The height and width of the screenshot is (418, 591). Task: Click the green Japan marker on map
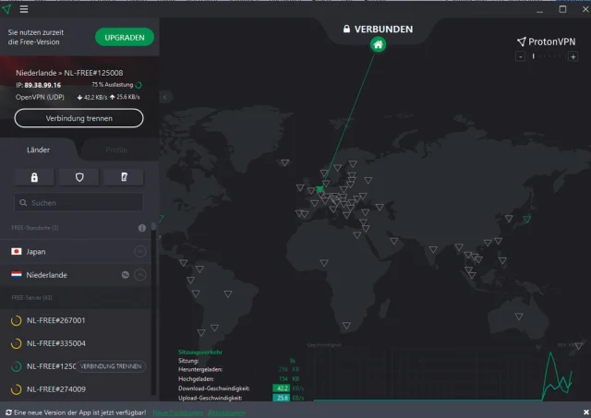(x=527, y=219)
